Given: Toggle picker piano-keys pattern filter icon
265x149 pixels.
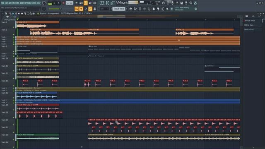Looking at the screenshot, I should 247,16.
